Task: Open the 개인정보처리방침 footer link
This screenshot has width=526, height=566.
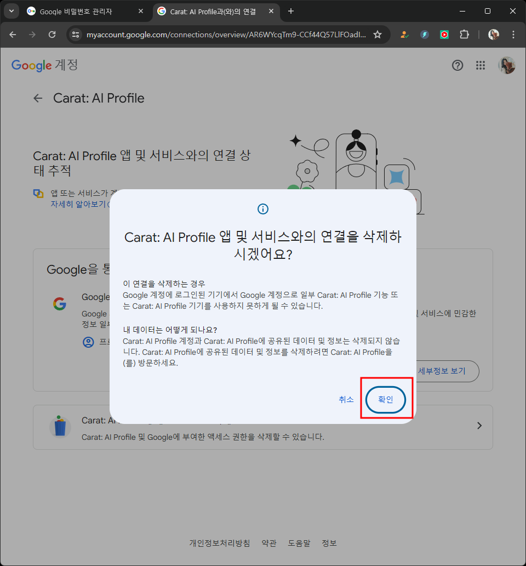Action: [x=220, y=543]
